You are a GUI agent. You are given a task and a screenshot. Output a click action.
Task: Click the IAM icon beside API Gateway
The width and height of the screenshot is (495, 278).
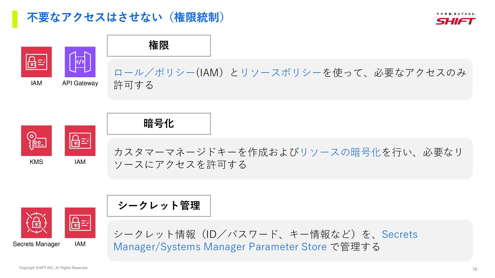pyautogui.click(x=36, y=62)
